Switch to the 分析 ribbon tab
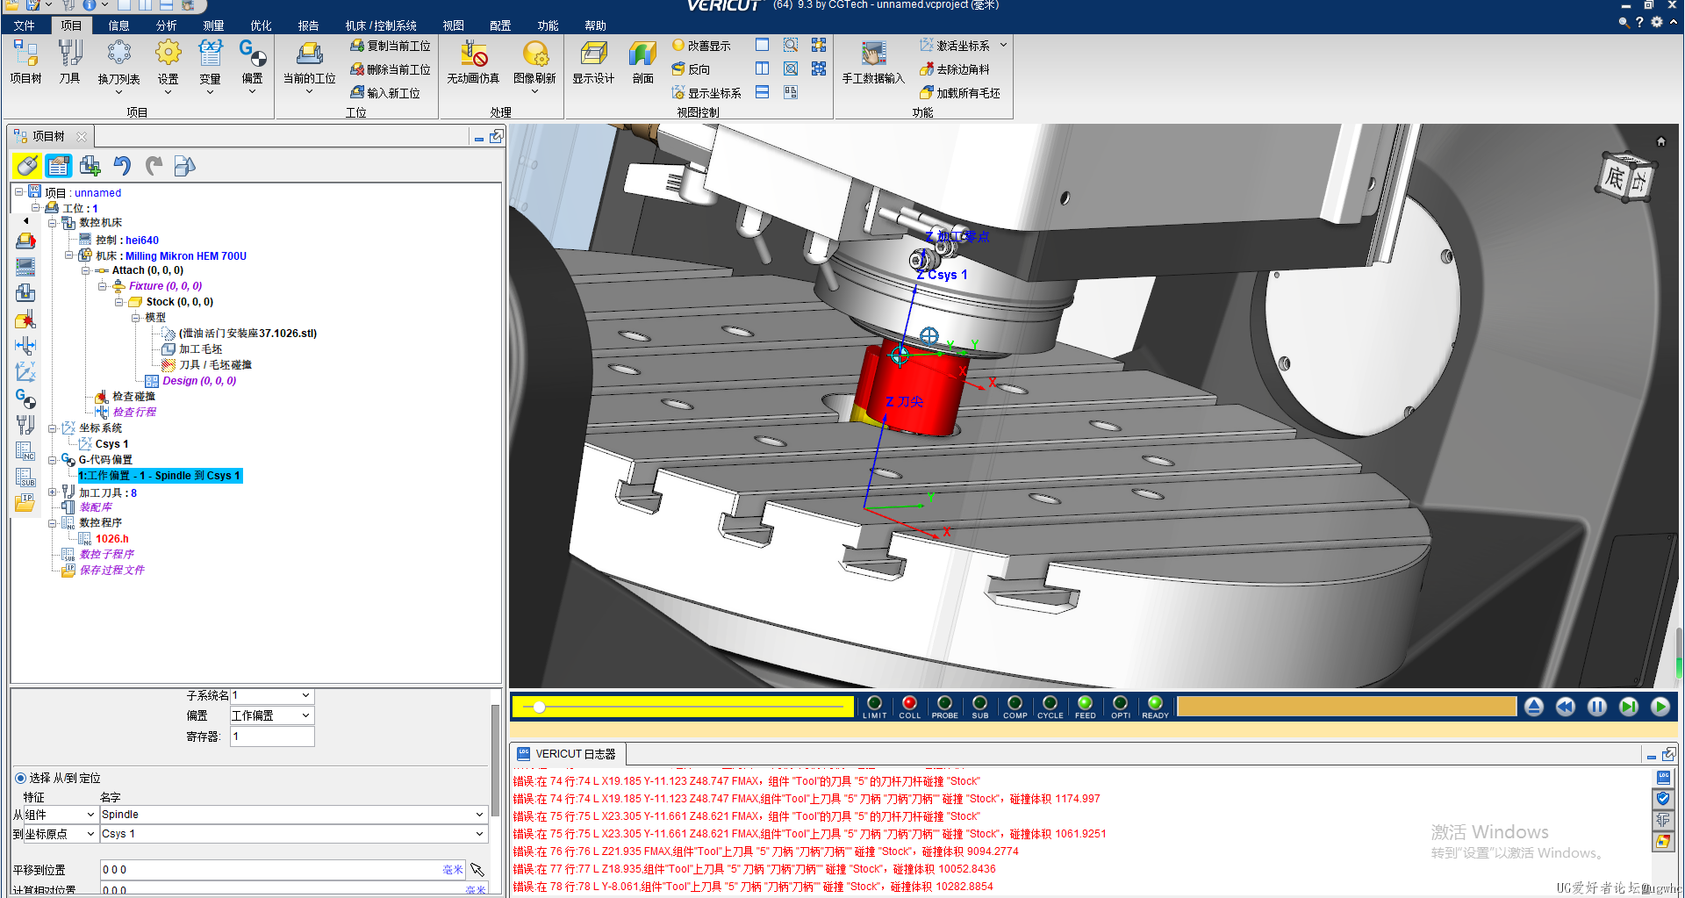 point(166,25)
